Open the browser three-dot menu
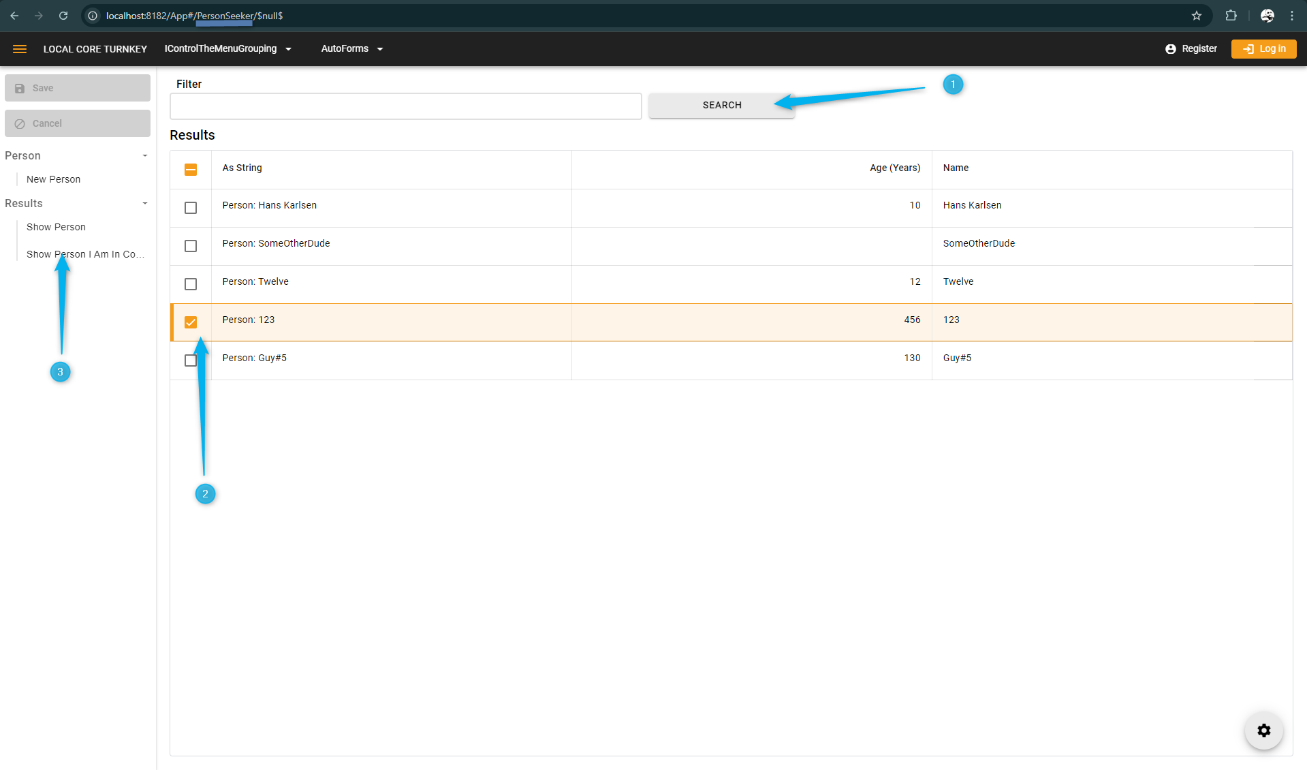This screenshot has width=1307, height=770. pos(1292,16)
